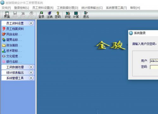Open the 帮助[H] menu

click(x=135, y=8)
